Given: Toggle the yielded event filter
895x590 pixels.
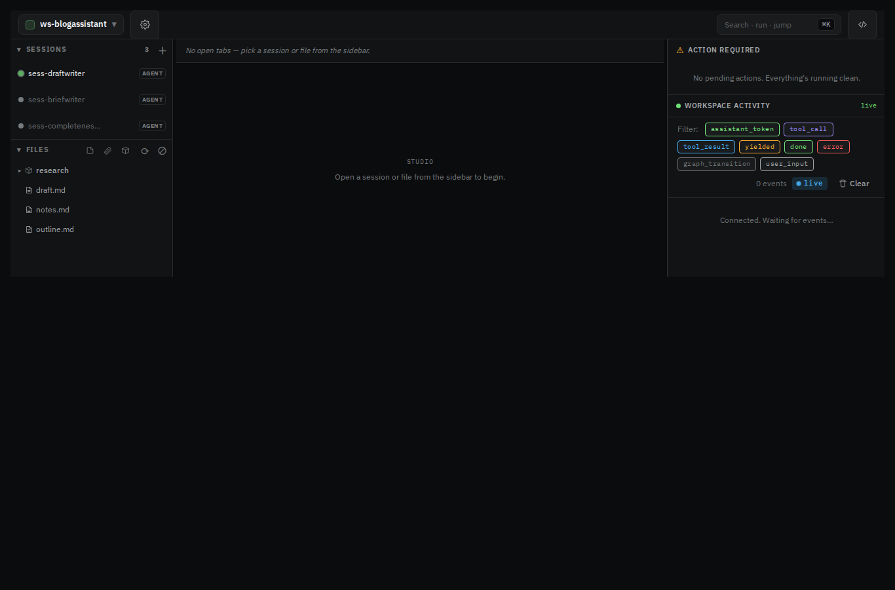Looking at the screenshot, I should click(759, 147).
